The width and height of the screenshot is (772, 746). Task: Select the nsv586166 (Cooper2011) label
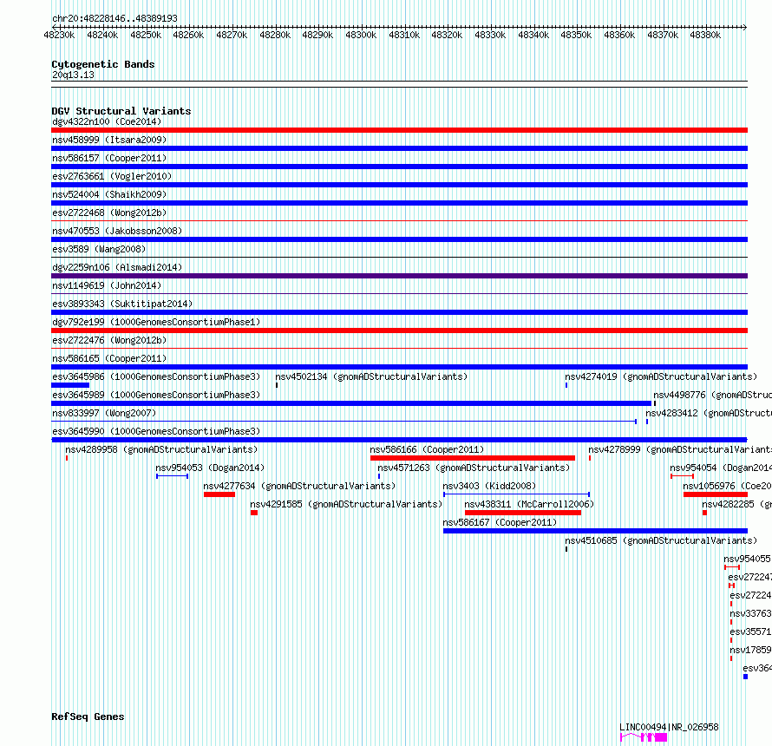[x=427, y=449]
